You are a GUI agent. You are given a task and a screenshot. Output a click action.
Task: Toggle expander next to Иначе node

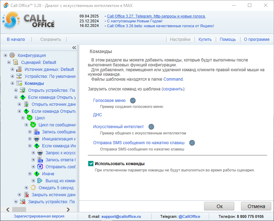30,174
